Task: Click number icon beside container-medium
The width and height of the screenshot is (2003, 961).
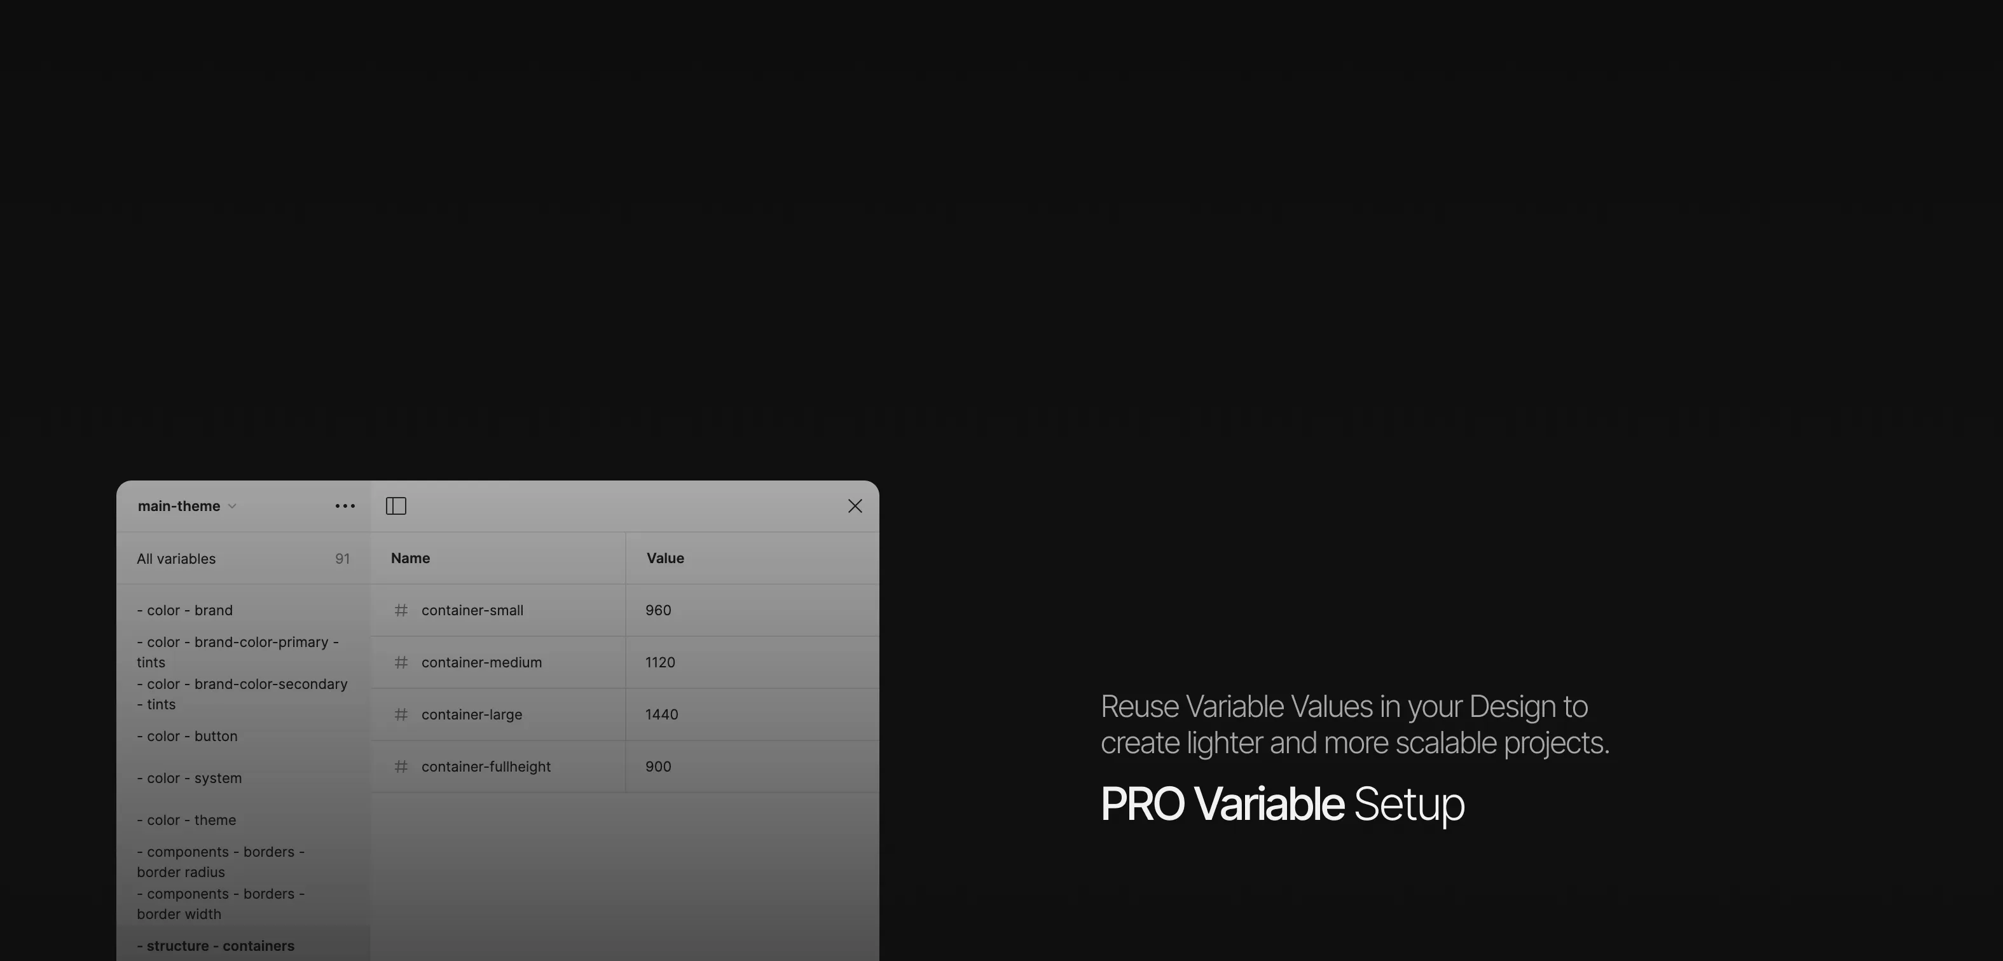Action: pyautogui.click(x=401, y=662)
